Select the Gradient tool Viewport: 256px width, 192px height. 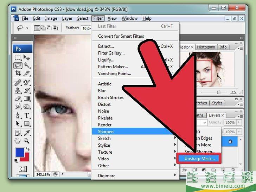point(27,98)
